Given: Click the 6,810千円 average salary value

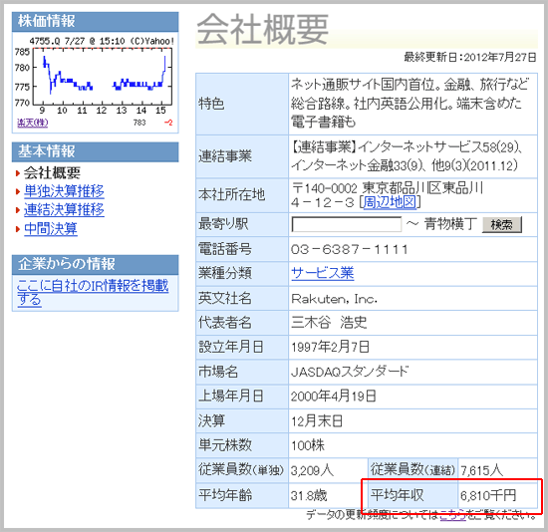Looking at the screenshot, I should (x=488, y=495).
